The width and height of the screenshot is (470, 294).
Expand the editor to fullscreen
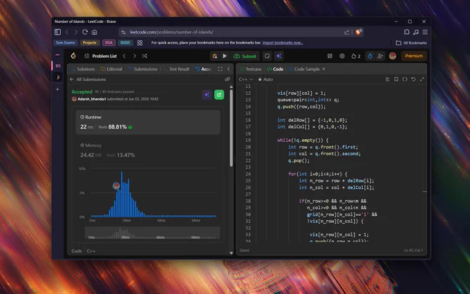click(422, 79)
